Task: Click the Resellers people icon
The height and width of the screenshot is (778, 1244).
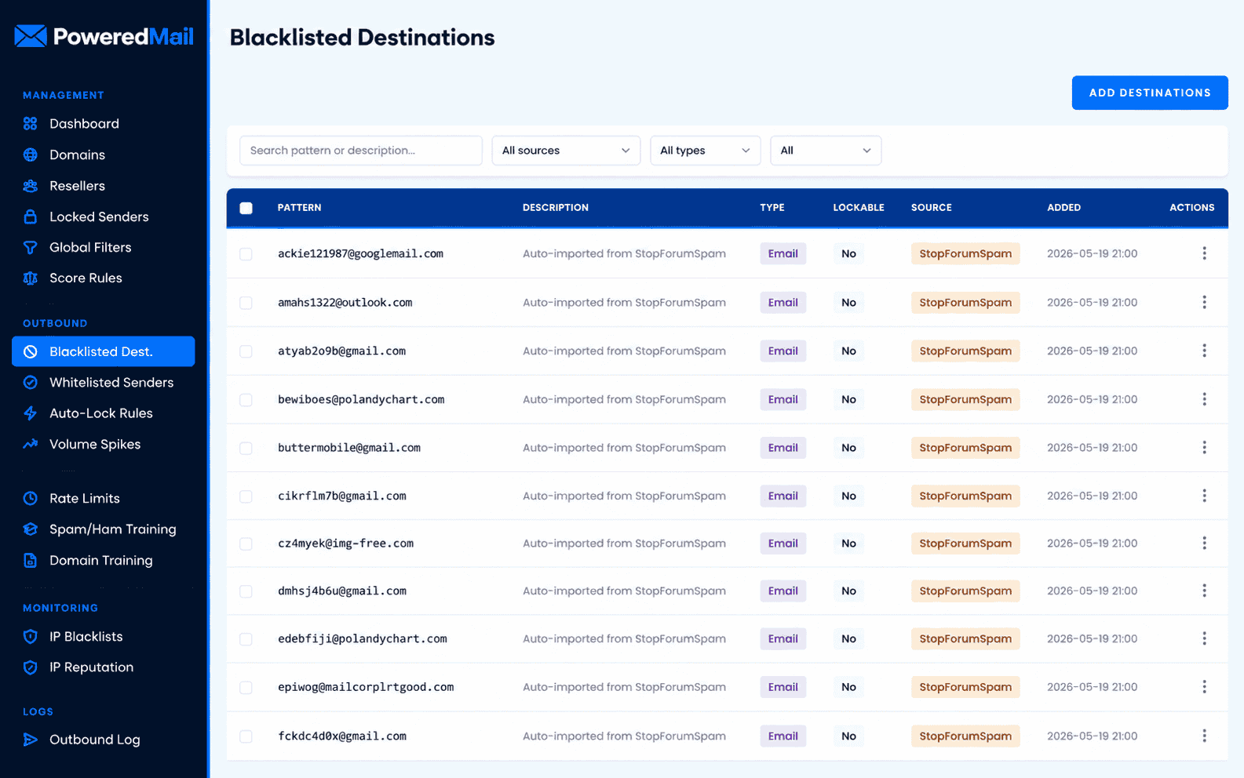Action: [x=31, y=186]
